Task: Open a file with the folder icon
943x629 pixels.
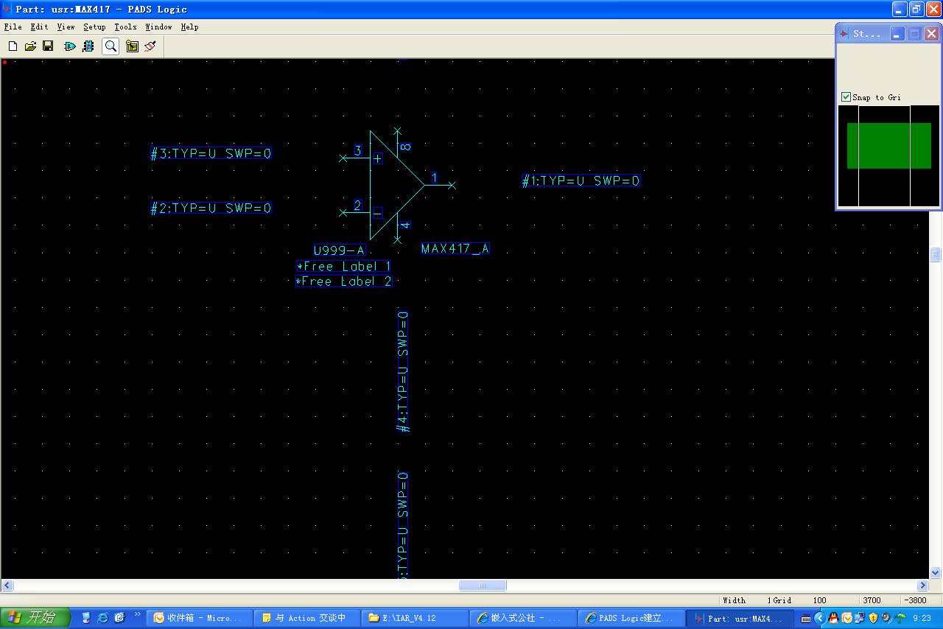Action: 30,46
